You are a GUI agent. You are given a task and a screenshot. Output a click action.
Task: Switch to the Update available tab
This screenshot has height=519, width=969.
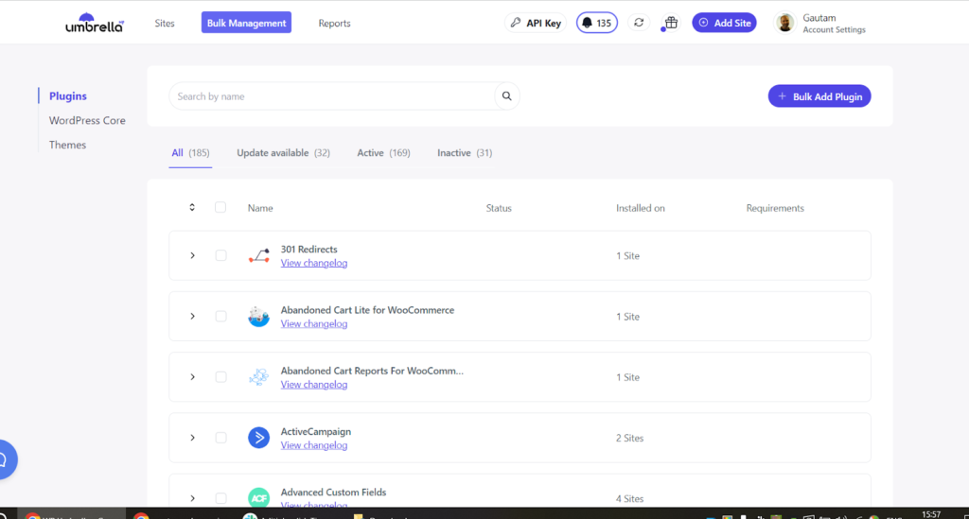tap(283, 153)
